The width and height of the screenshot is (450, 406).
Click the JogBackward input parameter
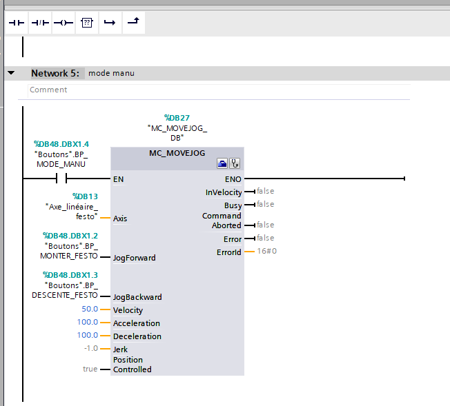pyautogui.click(x=137, y=297)
